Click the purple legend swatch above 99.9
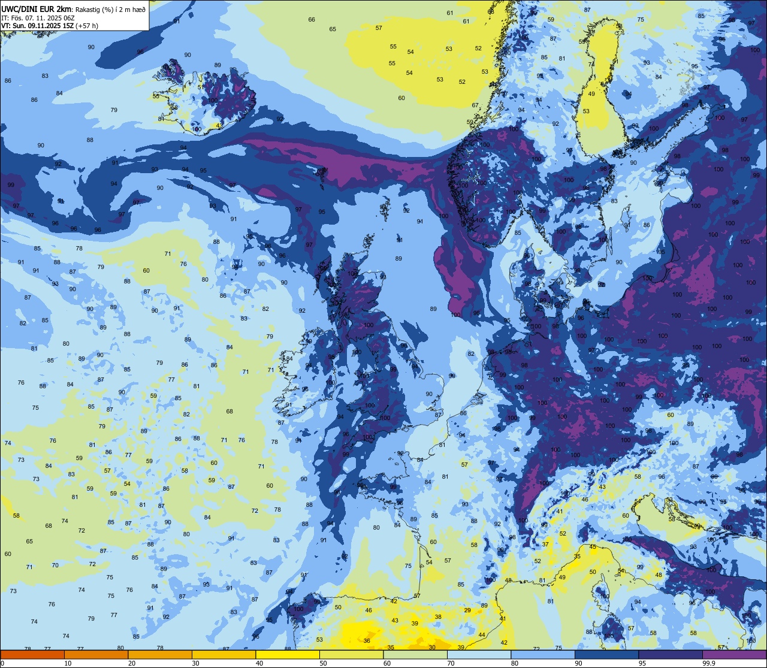Image resolution: width=767 pixels, height=668 pixels. click(734, 655)
